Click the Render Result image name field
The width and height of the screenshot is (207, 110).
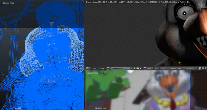[x=120, y=68]
